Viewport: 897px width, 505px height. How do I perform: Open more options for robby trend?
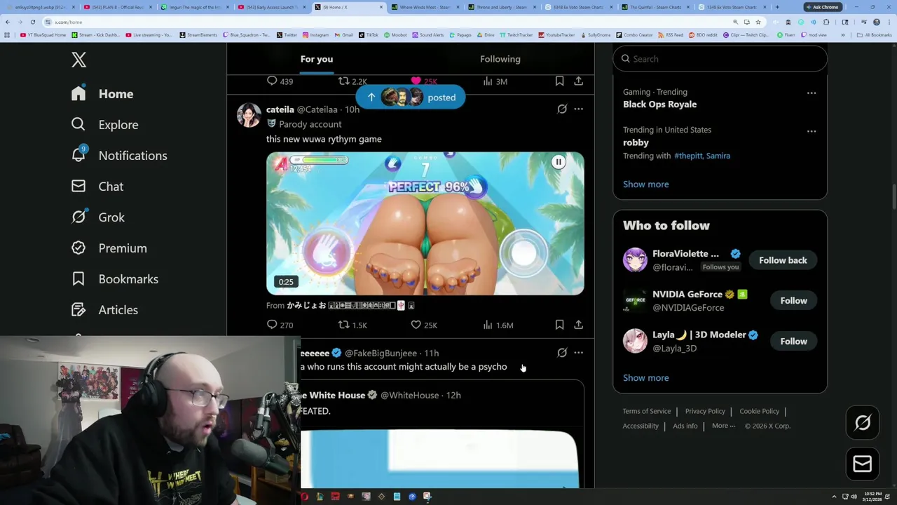tap(811, 130)
